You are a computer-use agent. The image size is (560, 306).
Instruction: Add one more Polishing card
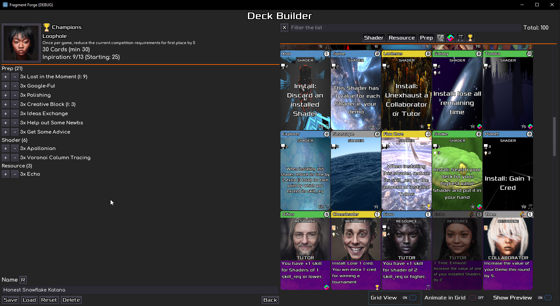[x=6, y=95]
